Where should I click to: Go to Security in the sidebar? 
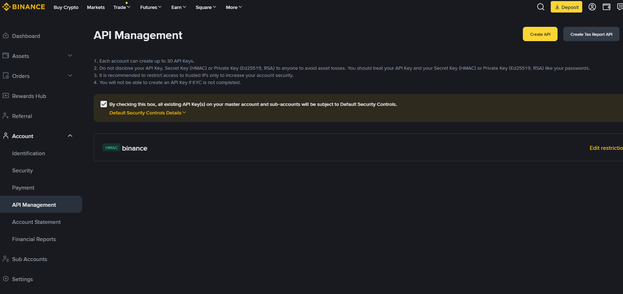coord(23,171)
